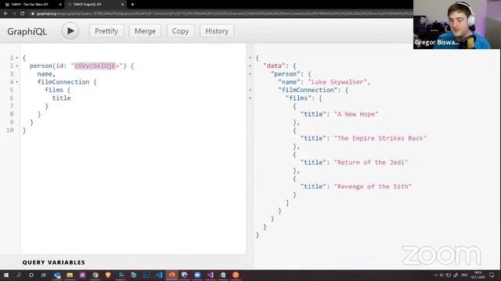Collapse the "data" object in the results
This screenshot has width=501, height=281.
pyautogui.click(x=250, y=66)
